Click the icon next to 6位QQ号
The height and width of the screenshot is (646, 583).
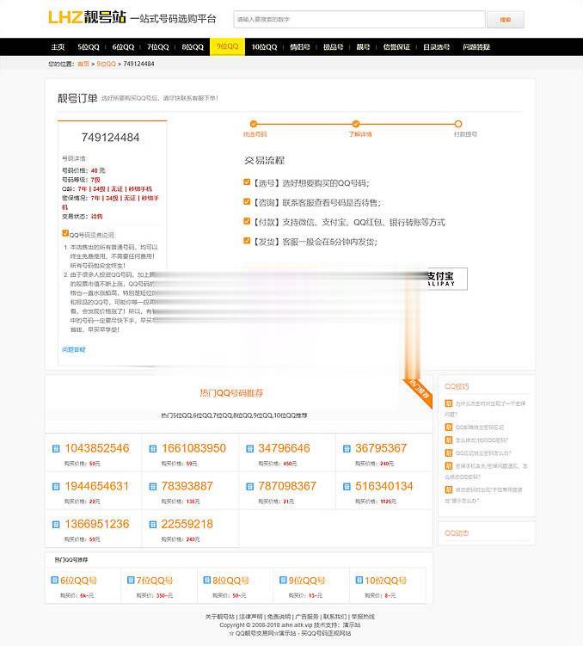click(x=54, y=580)
